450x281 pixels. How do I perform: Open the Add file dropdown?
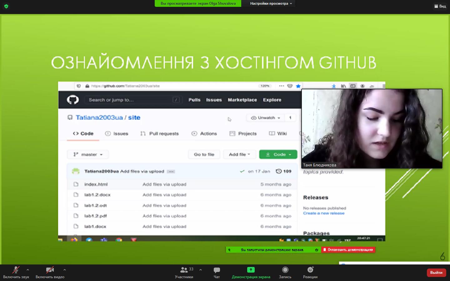click(240, 155)
